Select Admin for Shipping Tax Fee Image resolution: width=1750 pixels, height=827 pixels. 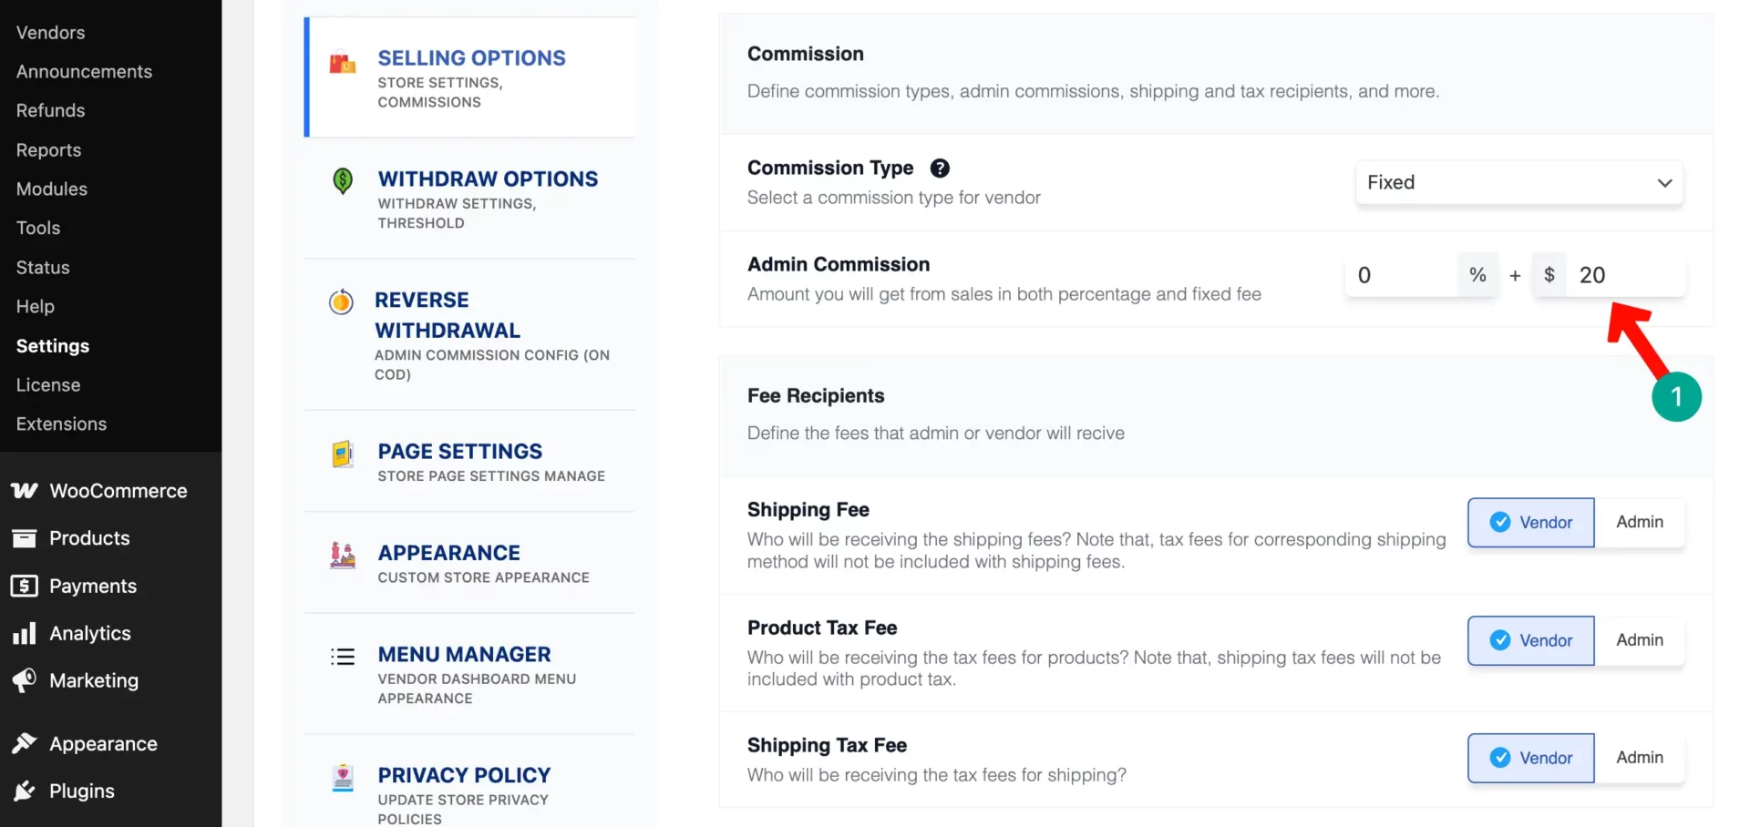click(1639, 758)
